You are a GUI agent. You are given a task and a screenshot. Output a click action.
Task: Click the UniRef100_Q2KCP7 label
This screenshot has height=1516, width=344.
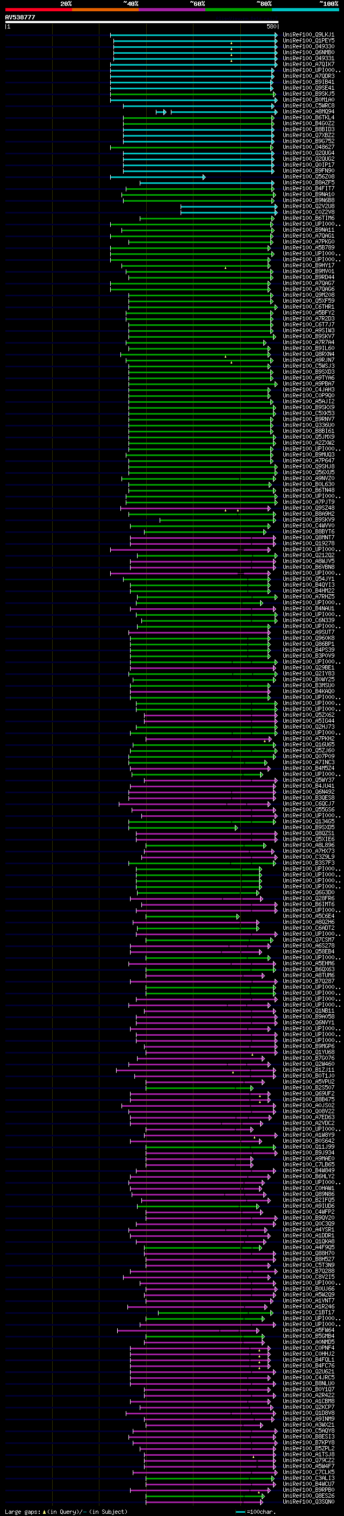coord(308,1406)
